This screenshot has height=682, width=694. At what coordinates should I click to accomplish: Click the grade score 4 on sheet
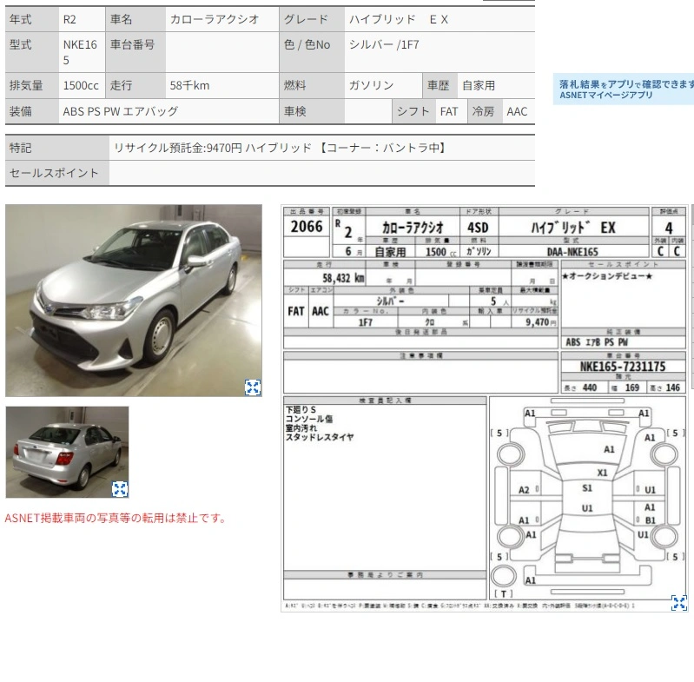tap(668, 228)
